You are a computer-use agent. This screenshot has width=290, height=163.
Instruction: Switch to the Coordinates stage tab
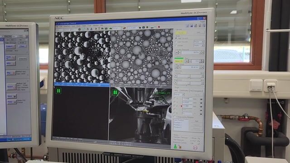click(x=184, y=91)
